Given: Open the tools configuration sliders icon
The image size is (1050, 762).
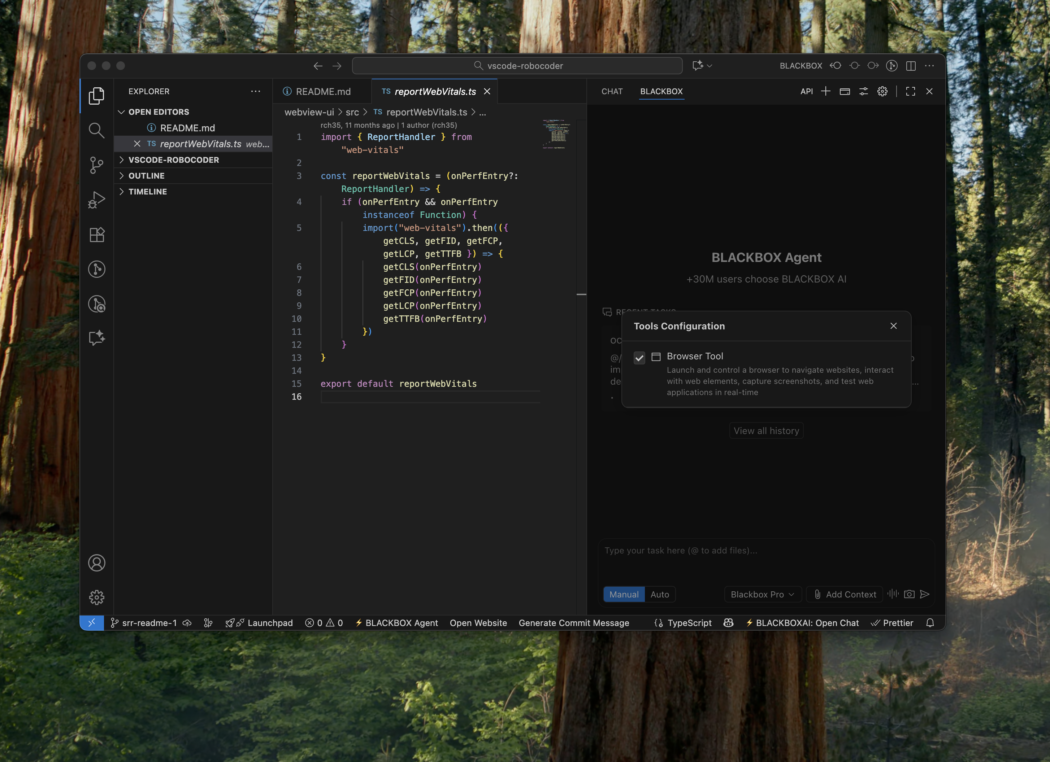Looking at the screenshot, I should pos(863,92).
